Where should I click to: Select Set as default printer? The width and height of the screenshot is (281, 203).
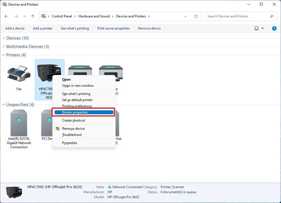point(78,100)
